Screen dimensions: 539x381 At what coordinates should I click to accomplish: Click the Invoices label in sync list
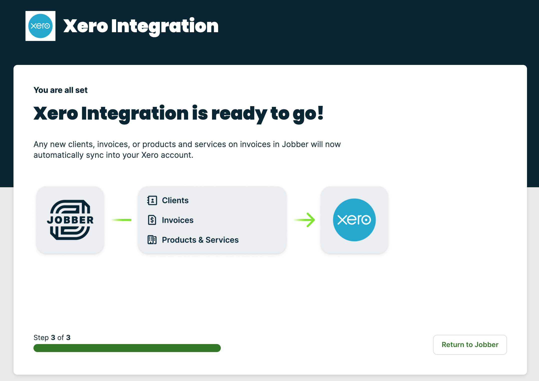click(x=178, y=220)
